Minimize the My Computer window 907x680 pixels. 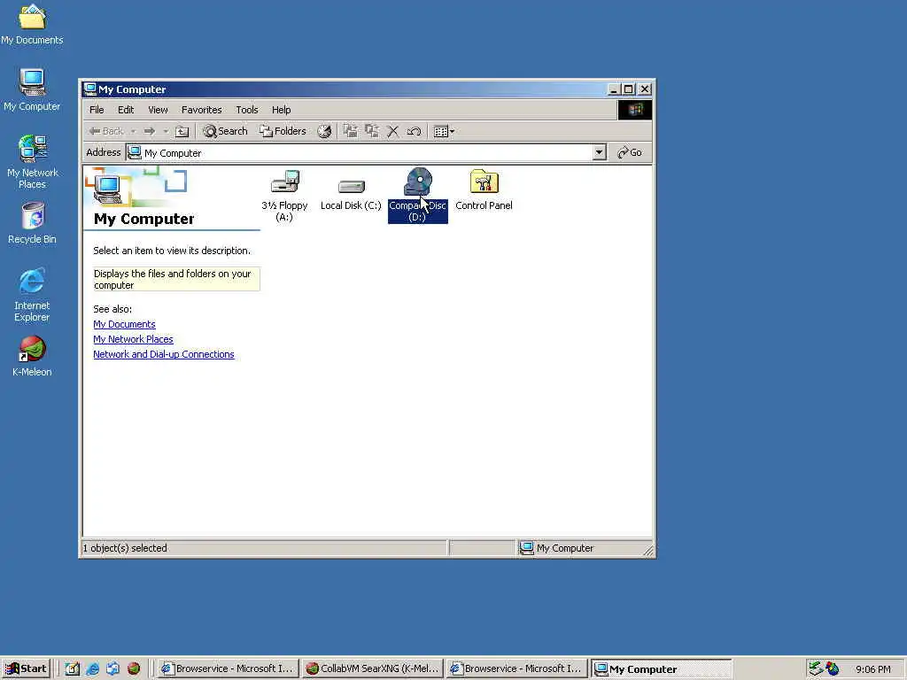click(x=614, y=89)
